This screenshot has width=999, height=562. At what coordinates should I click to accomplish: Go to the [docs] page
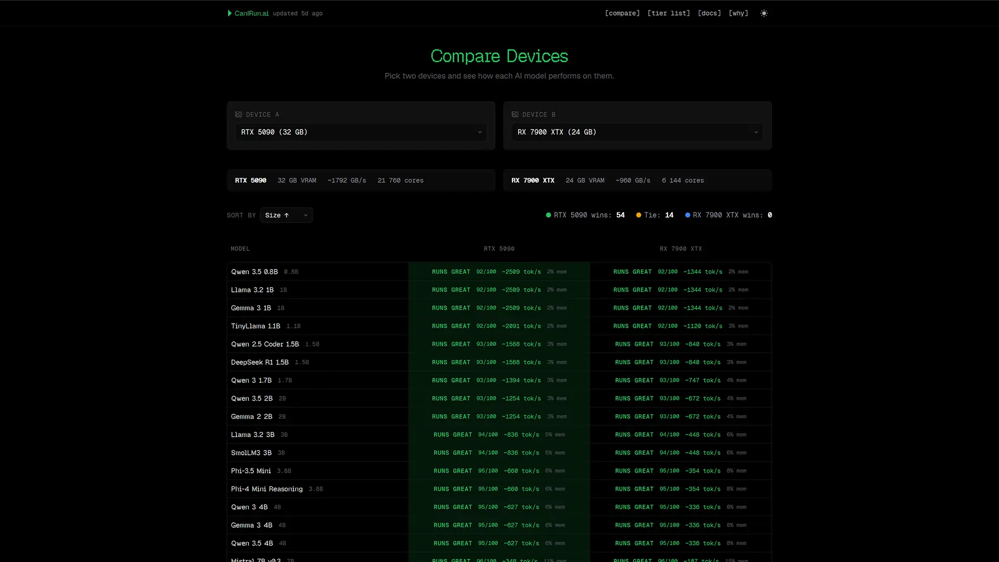tap(709, 13)
